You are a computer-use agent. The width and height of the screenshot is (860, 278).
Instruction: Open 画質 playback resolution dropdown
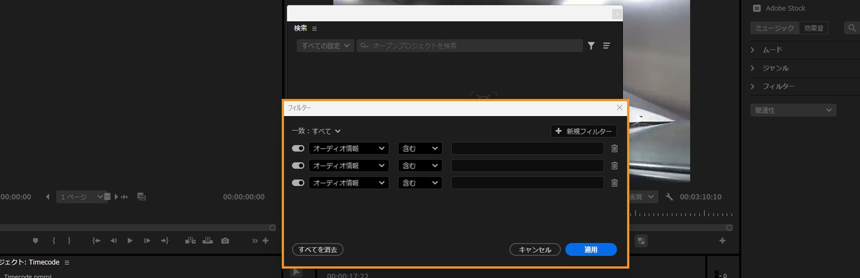click(643, 197)
